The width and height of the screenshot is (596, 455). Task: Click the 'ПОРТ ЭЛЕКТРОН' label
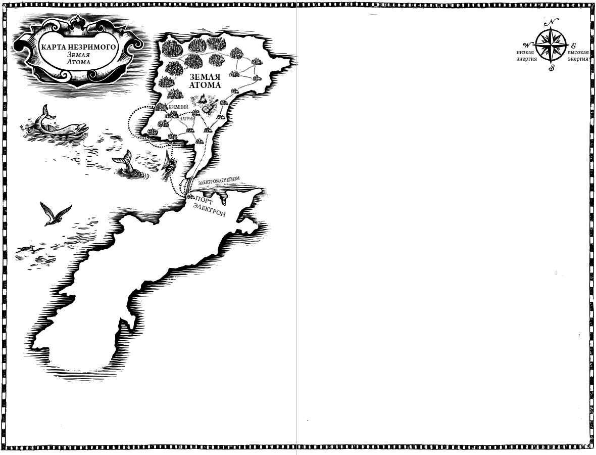pos(211,206)
